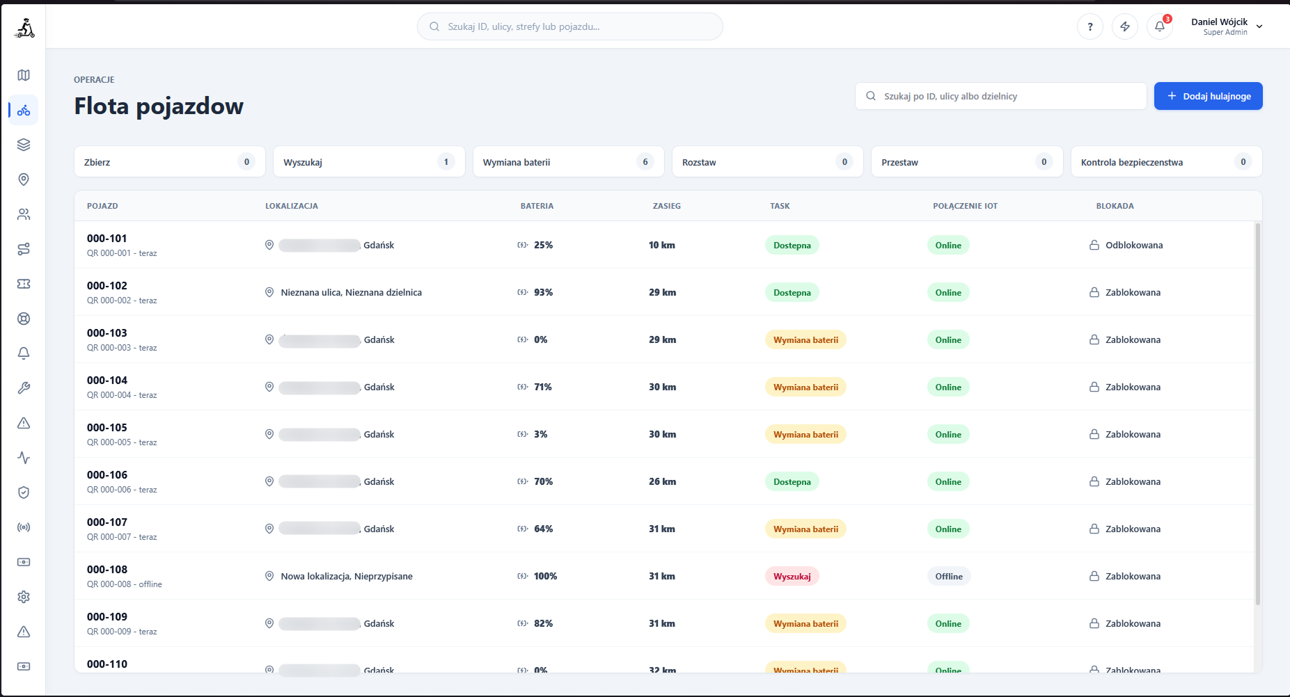The width and height of the screenshot is (1290, 697).
Task: Open the users icon in the sidebar
Action: (24, 214)
